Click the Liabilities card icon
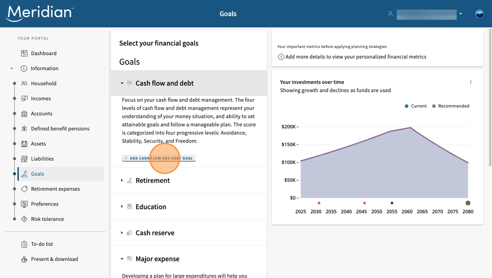492x278 pixels. [24, 159]
